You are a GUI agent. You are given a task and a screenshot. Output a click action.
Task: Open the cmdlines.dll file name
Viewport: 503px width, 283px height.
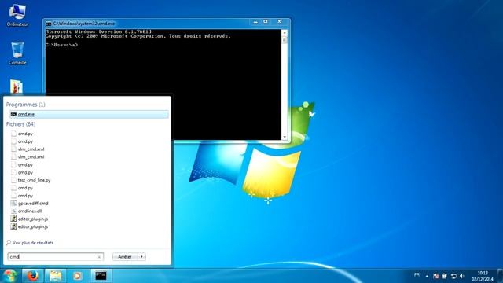point(30,211)
